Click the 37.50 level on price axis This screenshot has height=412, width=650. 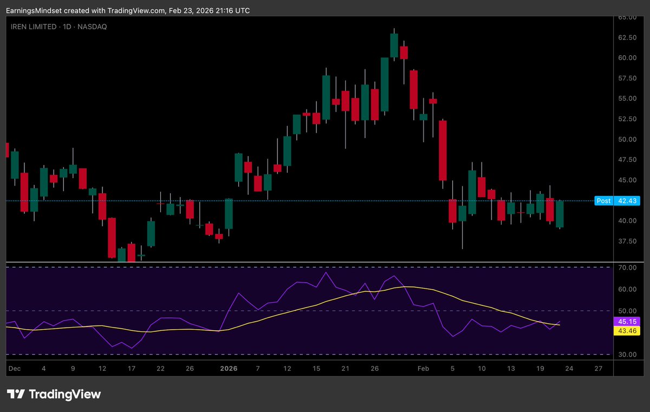pos(627,241)
